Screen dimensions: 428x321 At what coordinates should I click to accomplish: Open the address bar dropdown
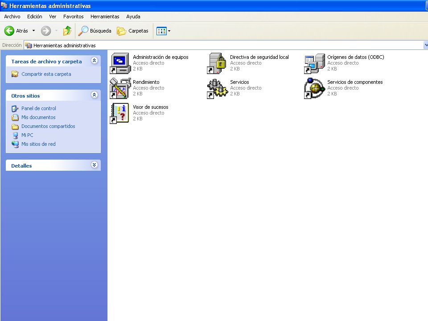pos(425,45)
